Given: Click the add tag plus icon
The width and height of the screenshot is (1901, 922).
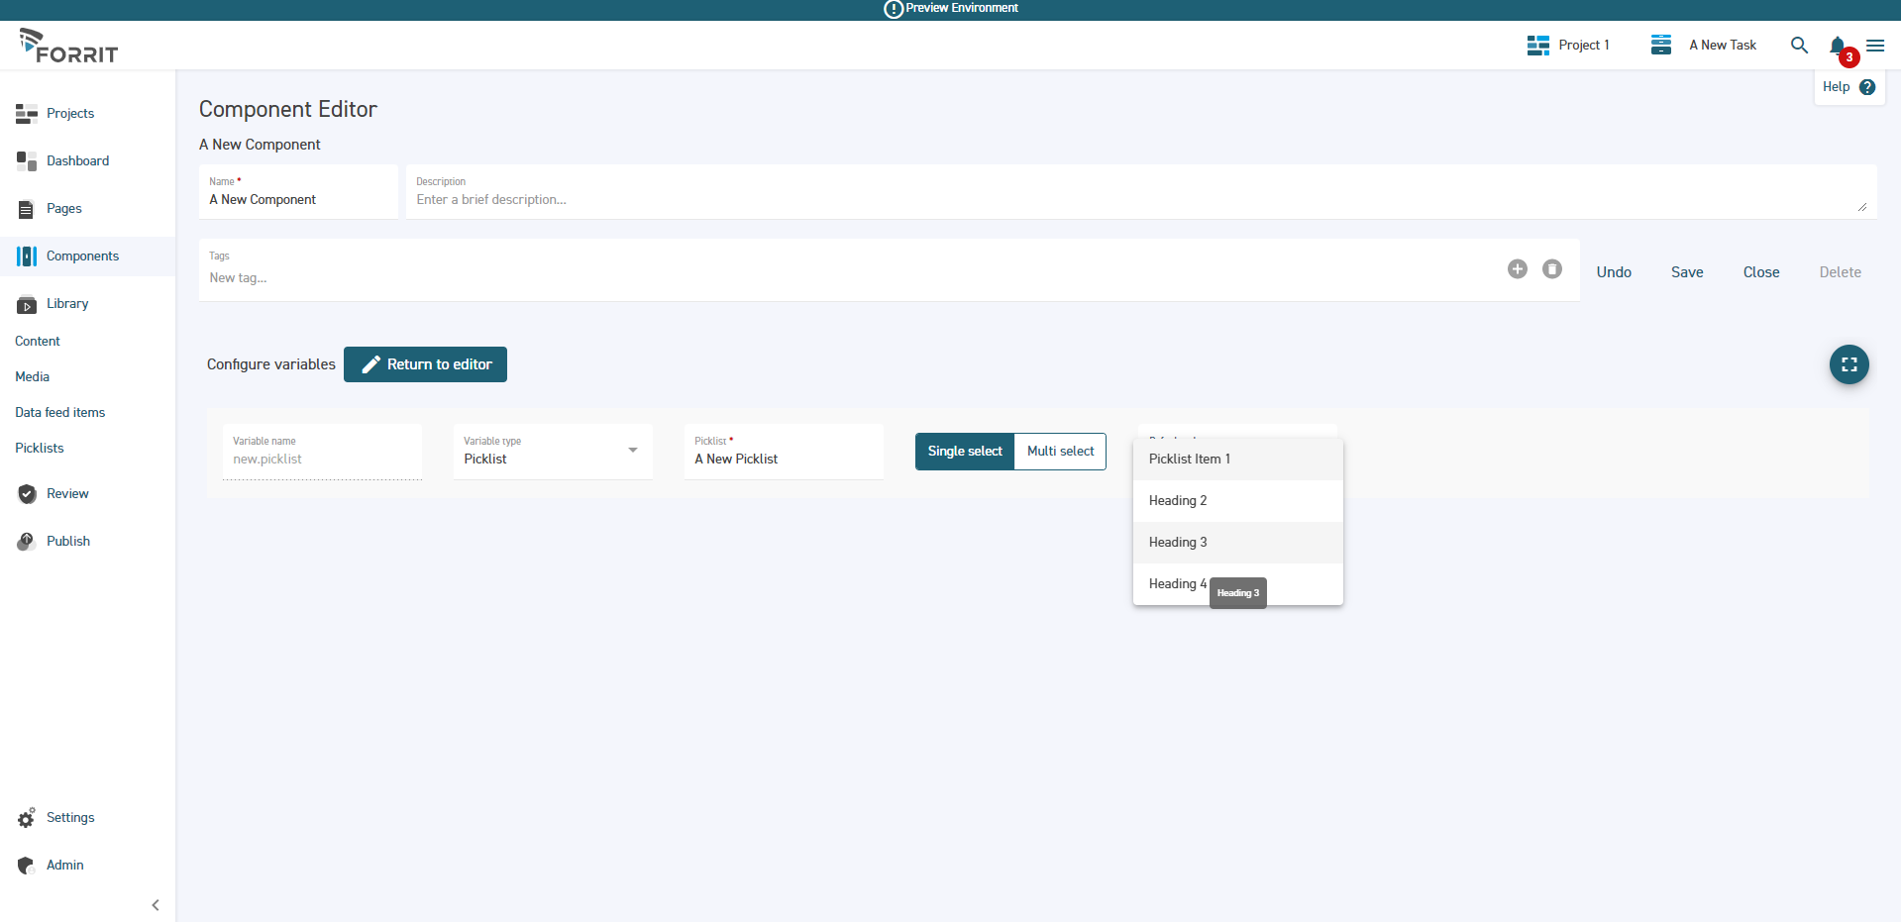Looking at the screenshot, I should [x=1517, y=269].
